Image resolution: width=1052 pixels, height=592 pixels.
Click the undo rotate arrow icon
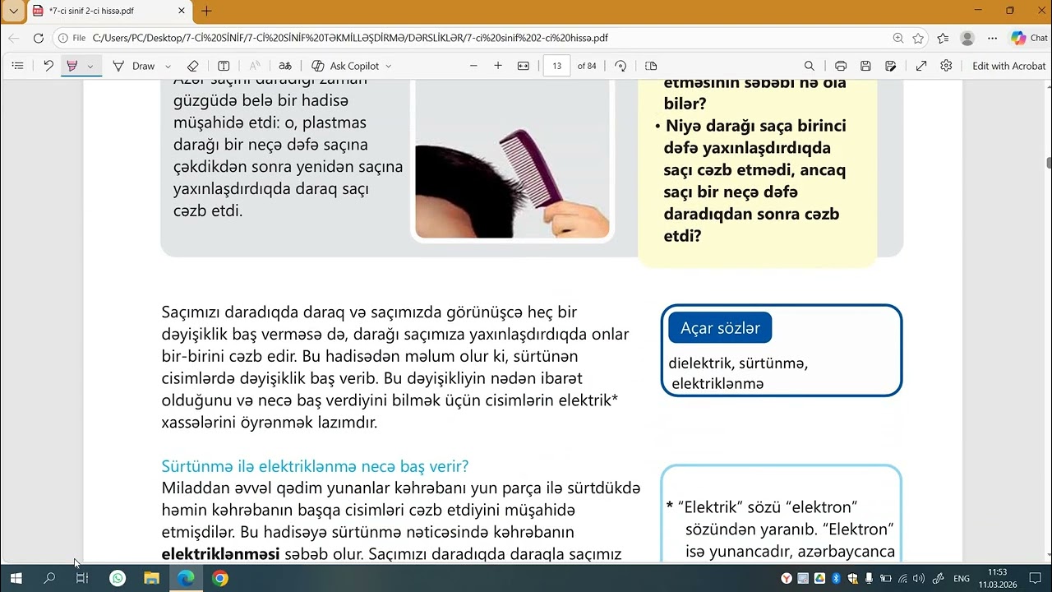pyautogui.click(x=48, y=66)
